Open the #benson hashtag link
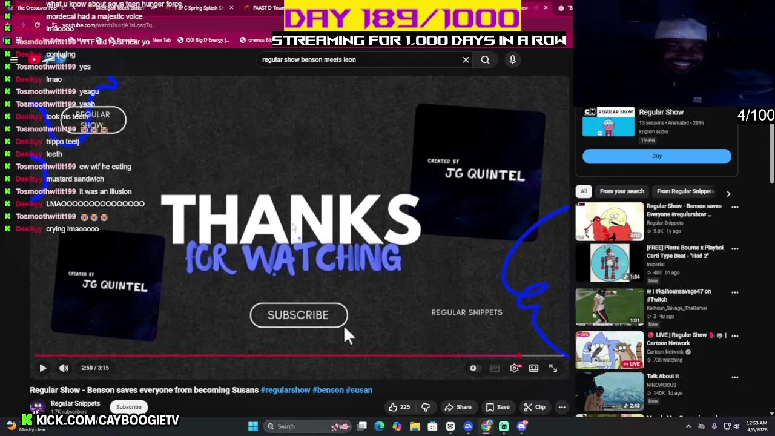Image resolution: width=775 pixels, height=436 pixels. pyautogui.click(x=328, y=390)
